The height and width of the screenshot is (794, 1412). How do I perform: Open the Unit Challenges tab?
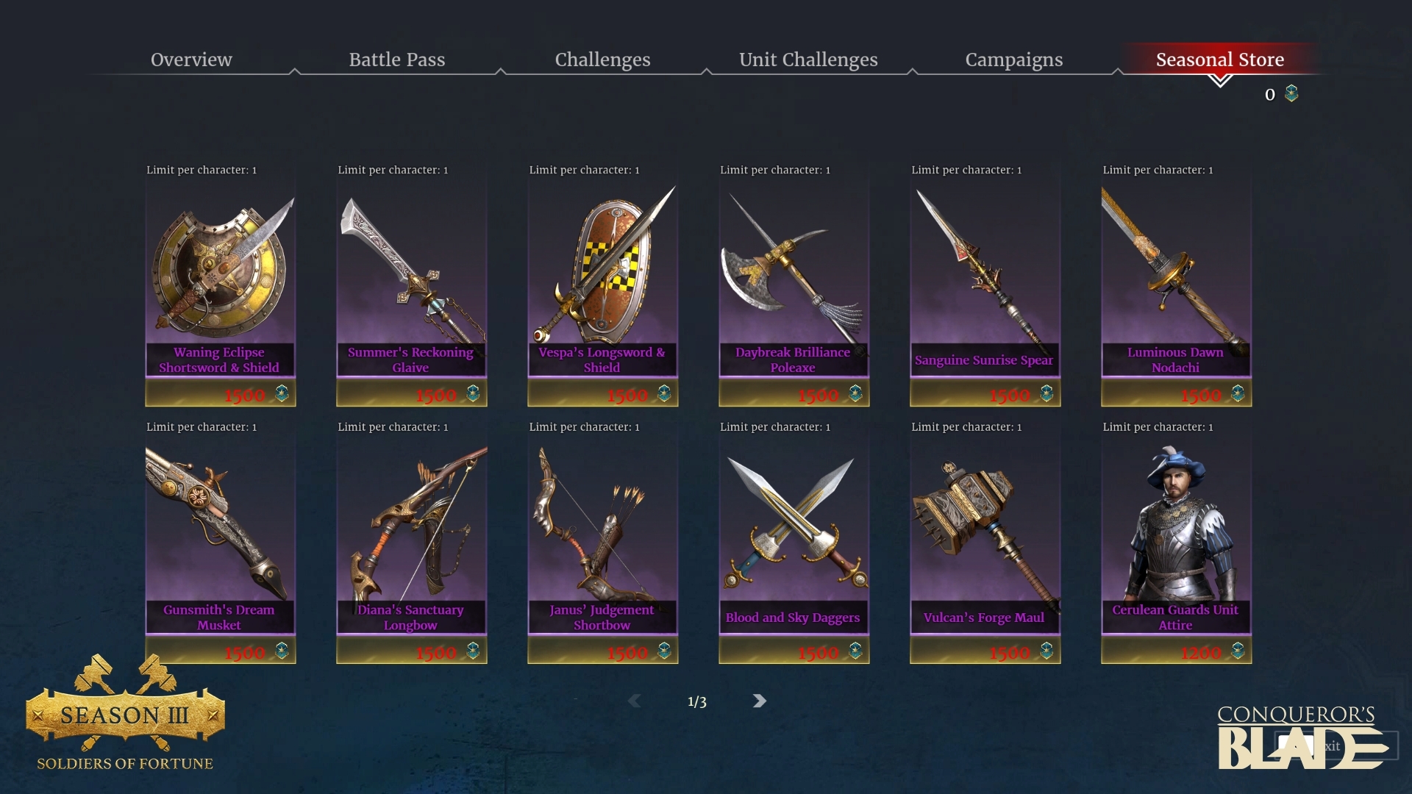pyautogui.click(x=808, y=60)
